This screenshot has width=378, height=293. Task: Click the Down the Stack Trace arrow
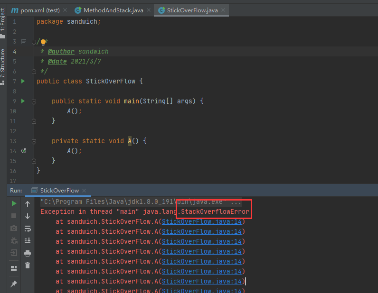coord(28,216)
